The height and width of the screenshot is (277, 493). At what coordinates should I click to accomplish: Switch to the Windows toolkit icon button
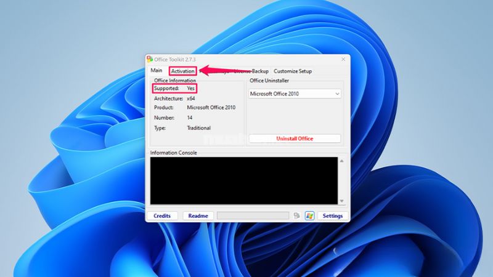coord(309,216)
